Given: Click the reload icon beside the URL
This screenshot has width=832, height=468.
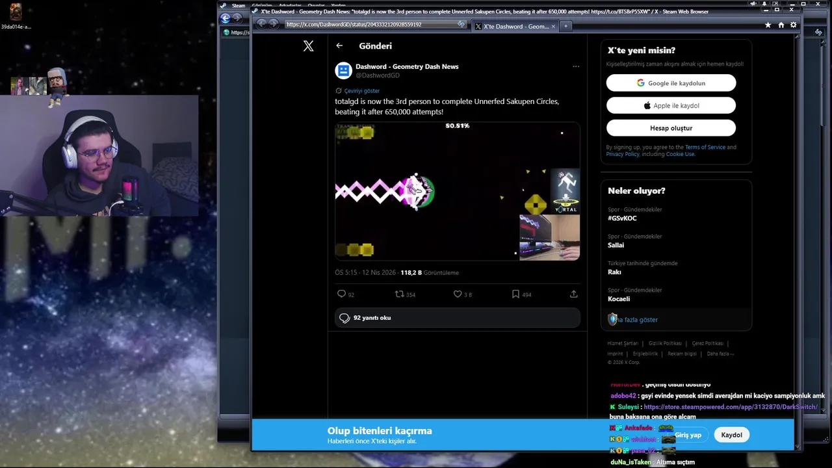Looking at the screenshot, I should [461, 24].
